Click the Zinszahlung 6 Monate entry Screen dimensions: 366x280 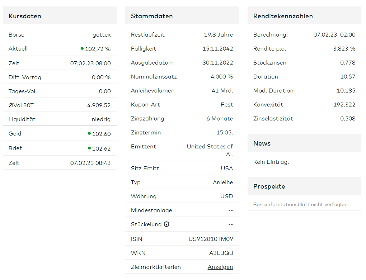(x=220, y=118)
